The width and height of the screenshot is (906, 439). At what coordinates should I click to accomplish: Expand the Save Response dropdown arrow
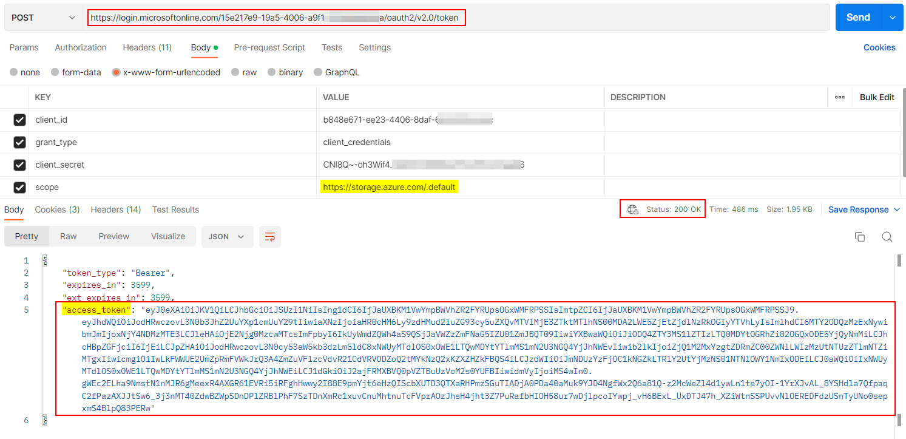(x=896, y=209)
